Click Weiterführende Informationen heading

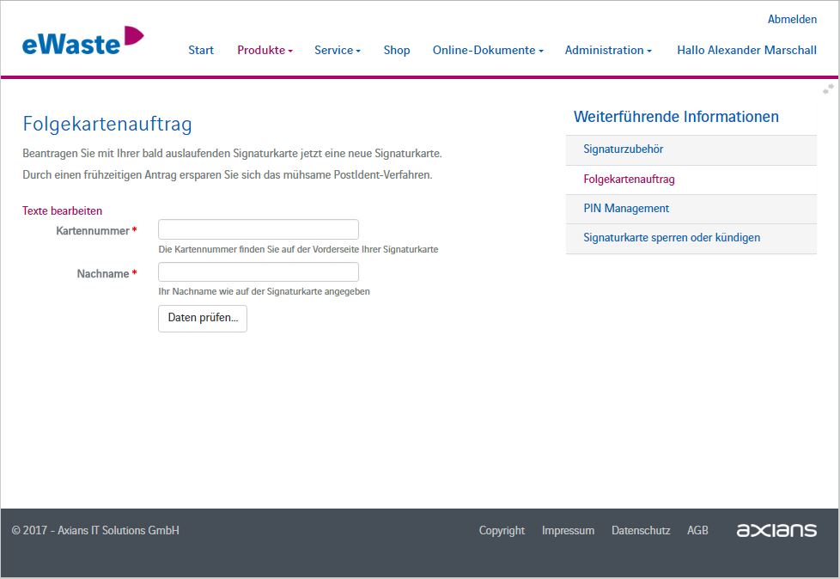[676, 117]
